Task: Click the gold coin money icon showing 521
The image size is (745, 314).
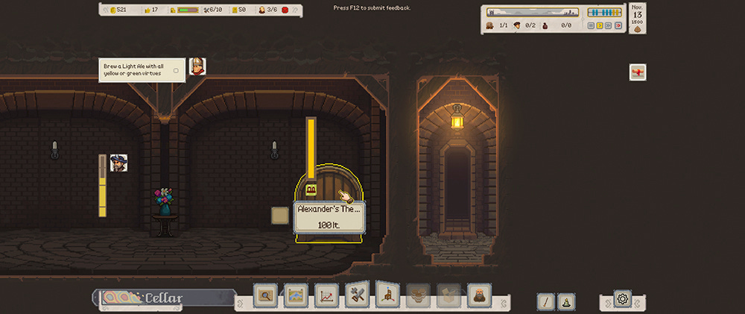Action: coord(113,10)
